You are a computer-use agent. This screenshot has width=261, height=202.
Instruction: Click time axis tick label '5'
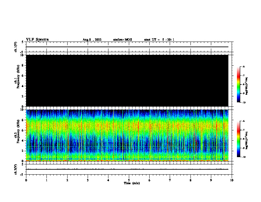pyautogui.click(x=129, y=180)
